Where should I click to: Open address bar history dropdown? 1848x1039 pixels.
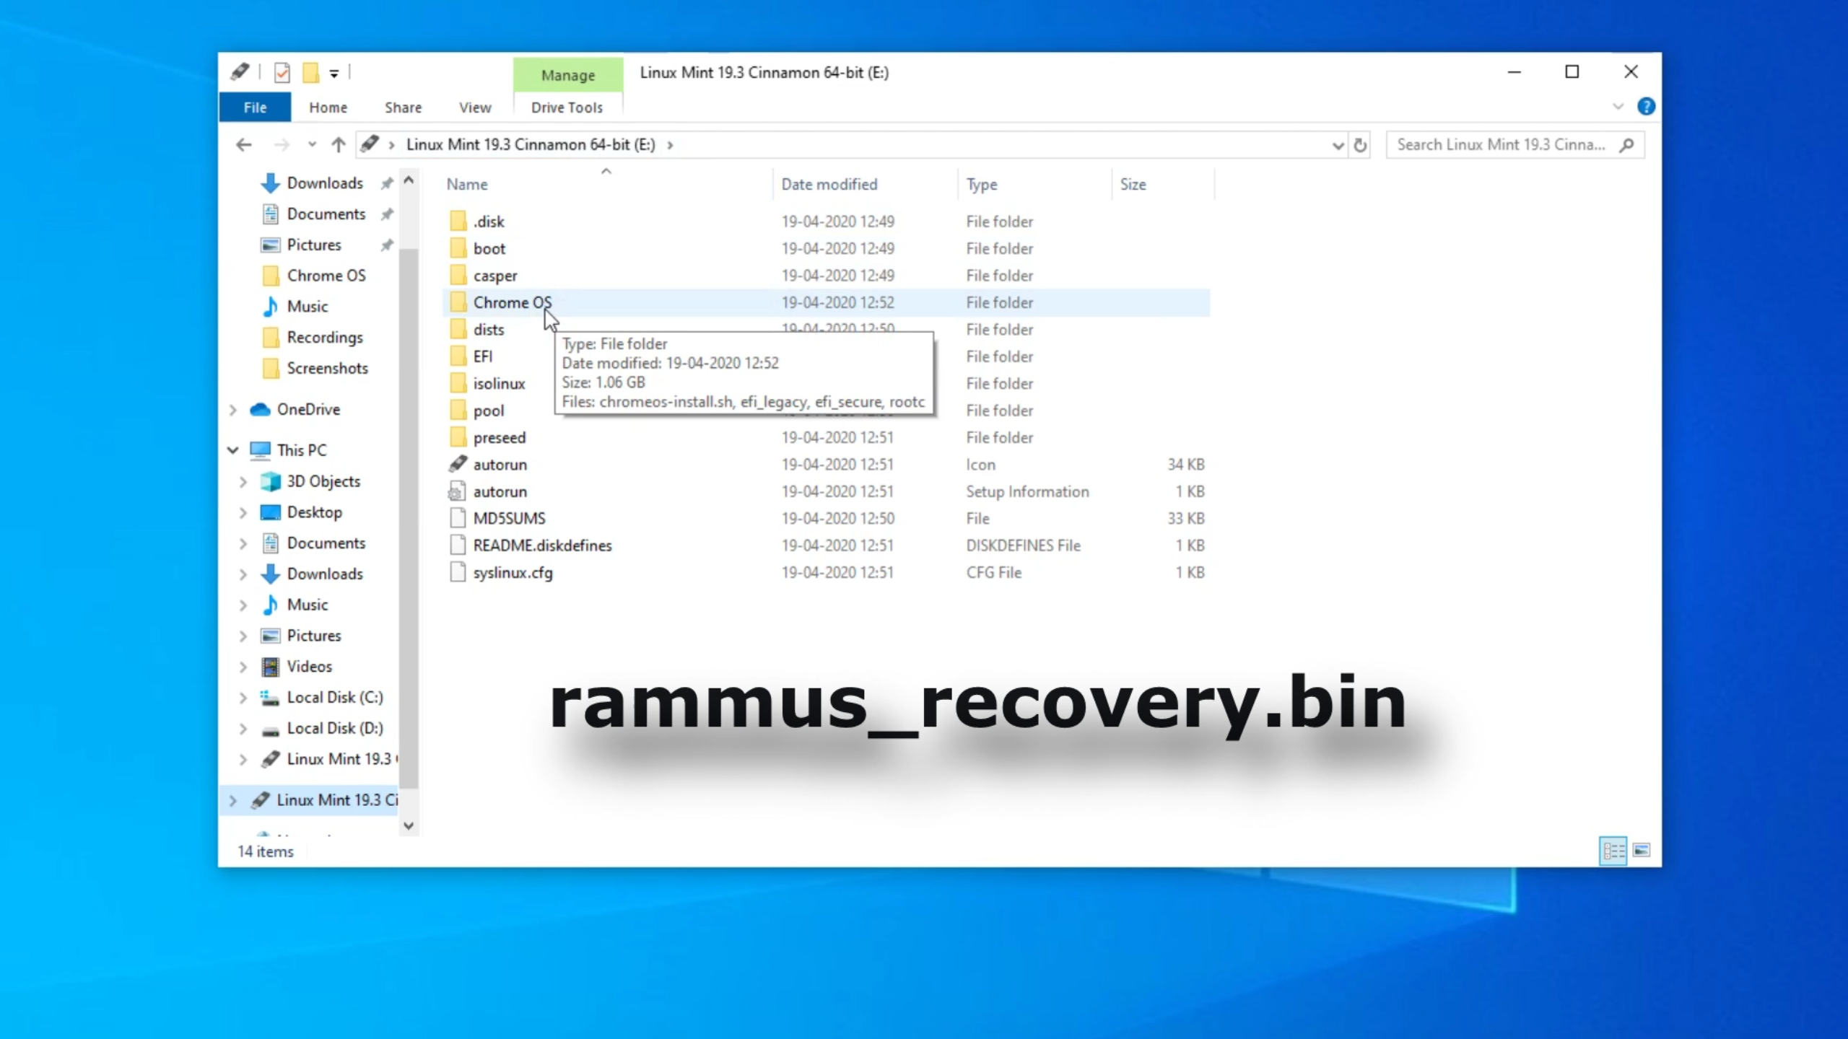coord(1337,145)
